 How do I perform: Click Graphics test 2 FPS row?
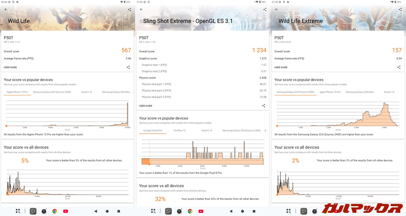(203, 71)
